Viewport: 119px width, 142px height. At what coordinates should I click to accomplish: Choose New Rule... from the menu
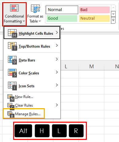[x=32, y=97]
